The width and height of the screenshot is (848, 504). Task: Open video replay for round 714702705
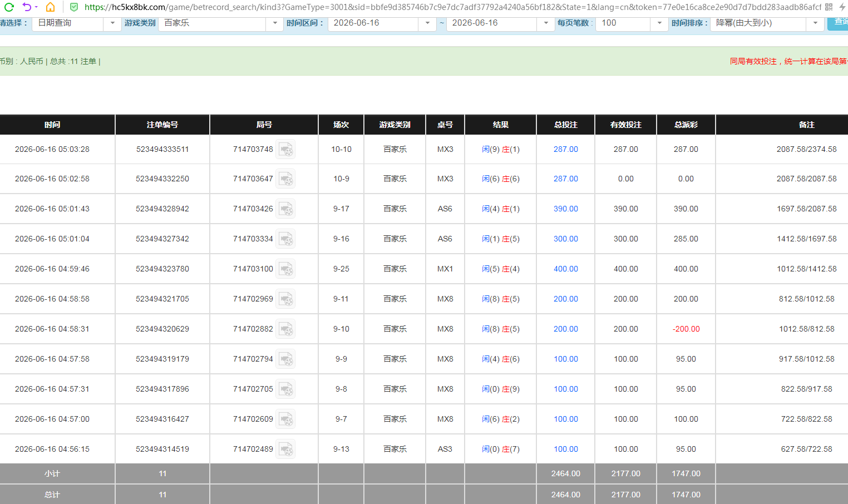point(286,389)
